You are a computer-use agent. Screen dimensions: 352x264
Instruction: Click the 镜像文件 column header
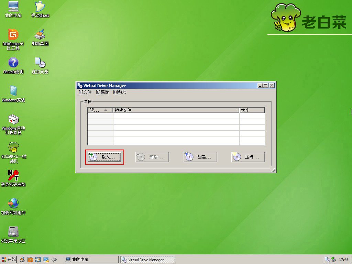click(176, 110)
